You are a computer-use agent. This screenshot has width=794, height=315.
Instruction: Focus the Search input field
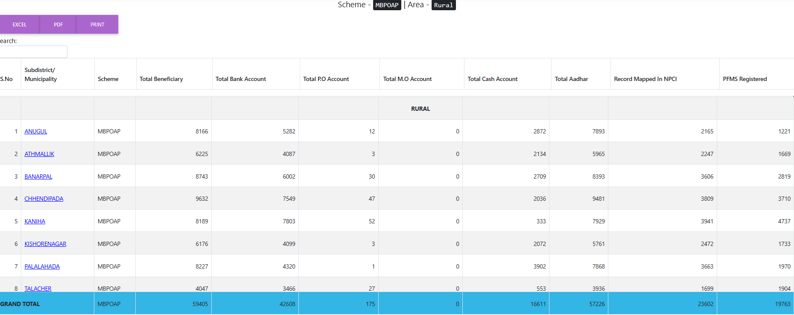click(x=33, y=52)
